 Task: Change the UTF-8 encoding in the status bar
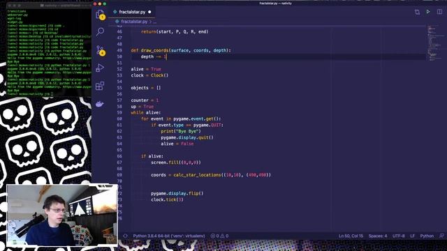(399, 236)
